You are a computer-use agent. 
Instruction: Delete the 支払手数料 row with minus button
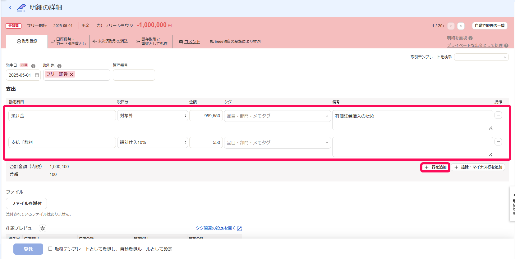[x=498, y=142]
